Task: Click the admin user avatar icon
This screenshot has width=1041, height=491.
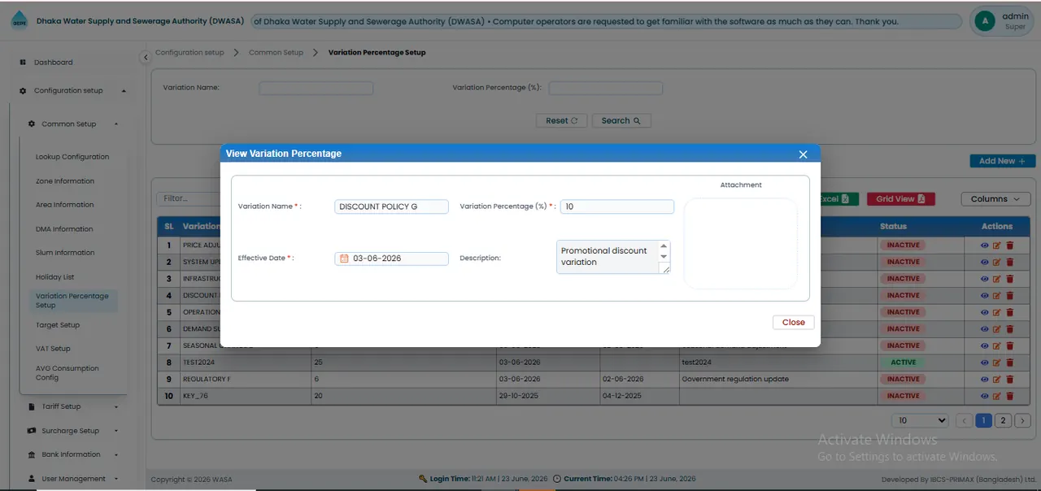Action: [x=985, y=21]
